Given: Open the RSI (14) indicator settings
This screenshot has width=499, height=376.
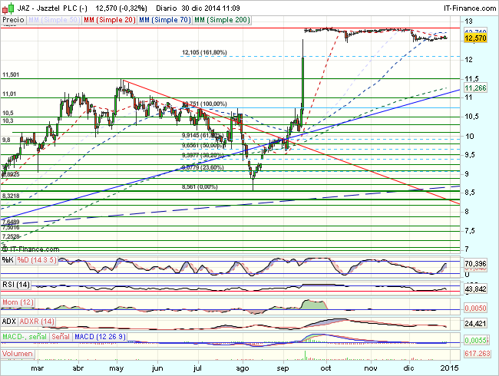Looking at the screenshot, I should click(17, 285).
